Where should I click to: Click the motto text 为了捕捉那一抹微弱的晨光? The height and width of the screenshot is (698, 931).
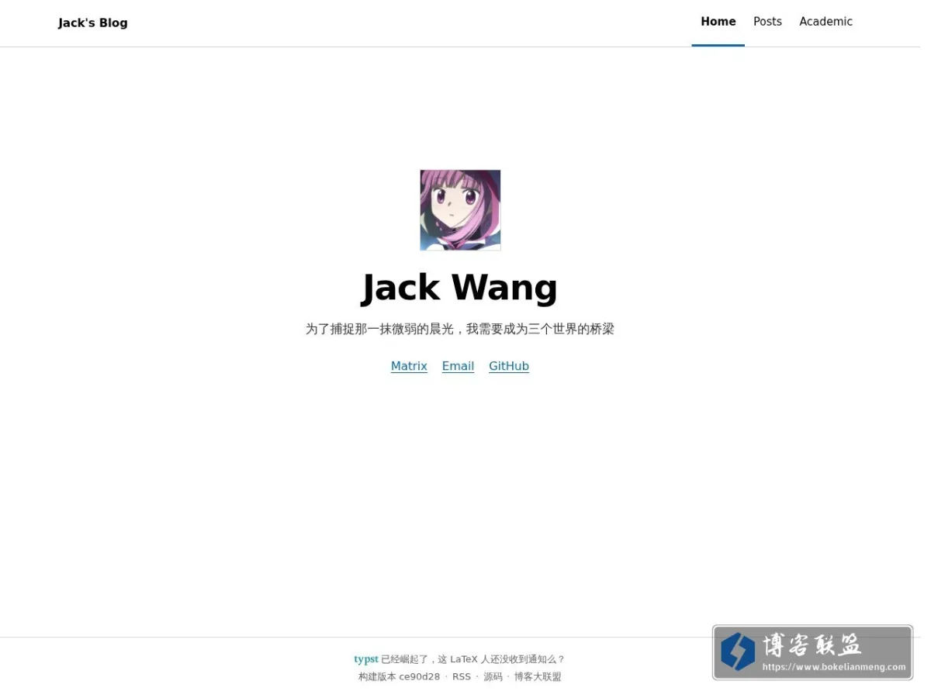click(x=379, y=329)
